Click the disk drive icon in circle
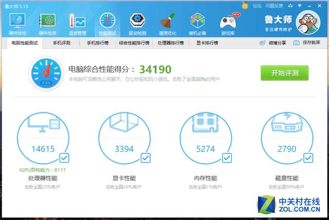The image size is (329, 220). 287,123
